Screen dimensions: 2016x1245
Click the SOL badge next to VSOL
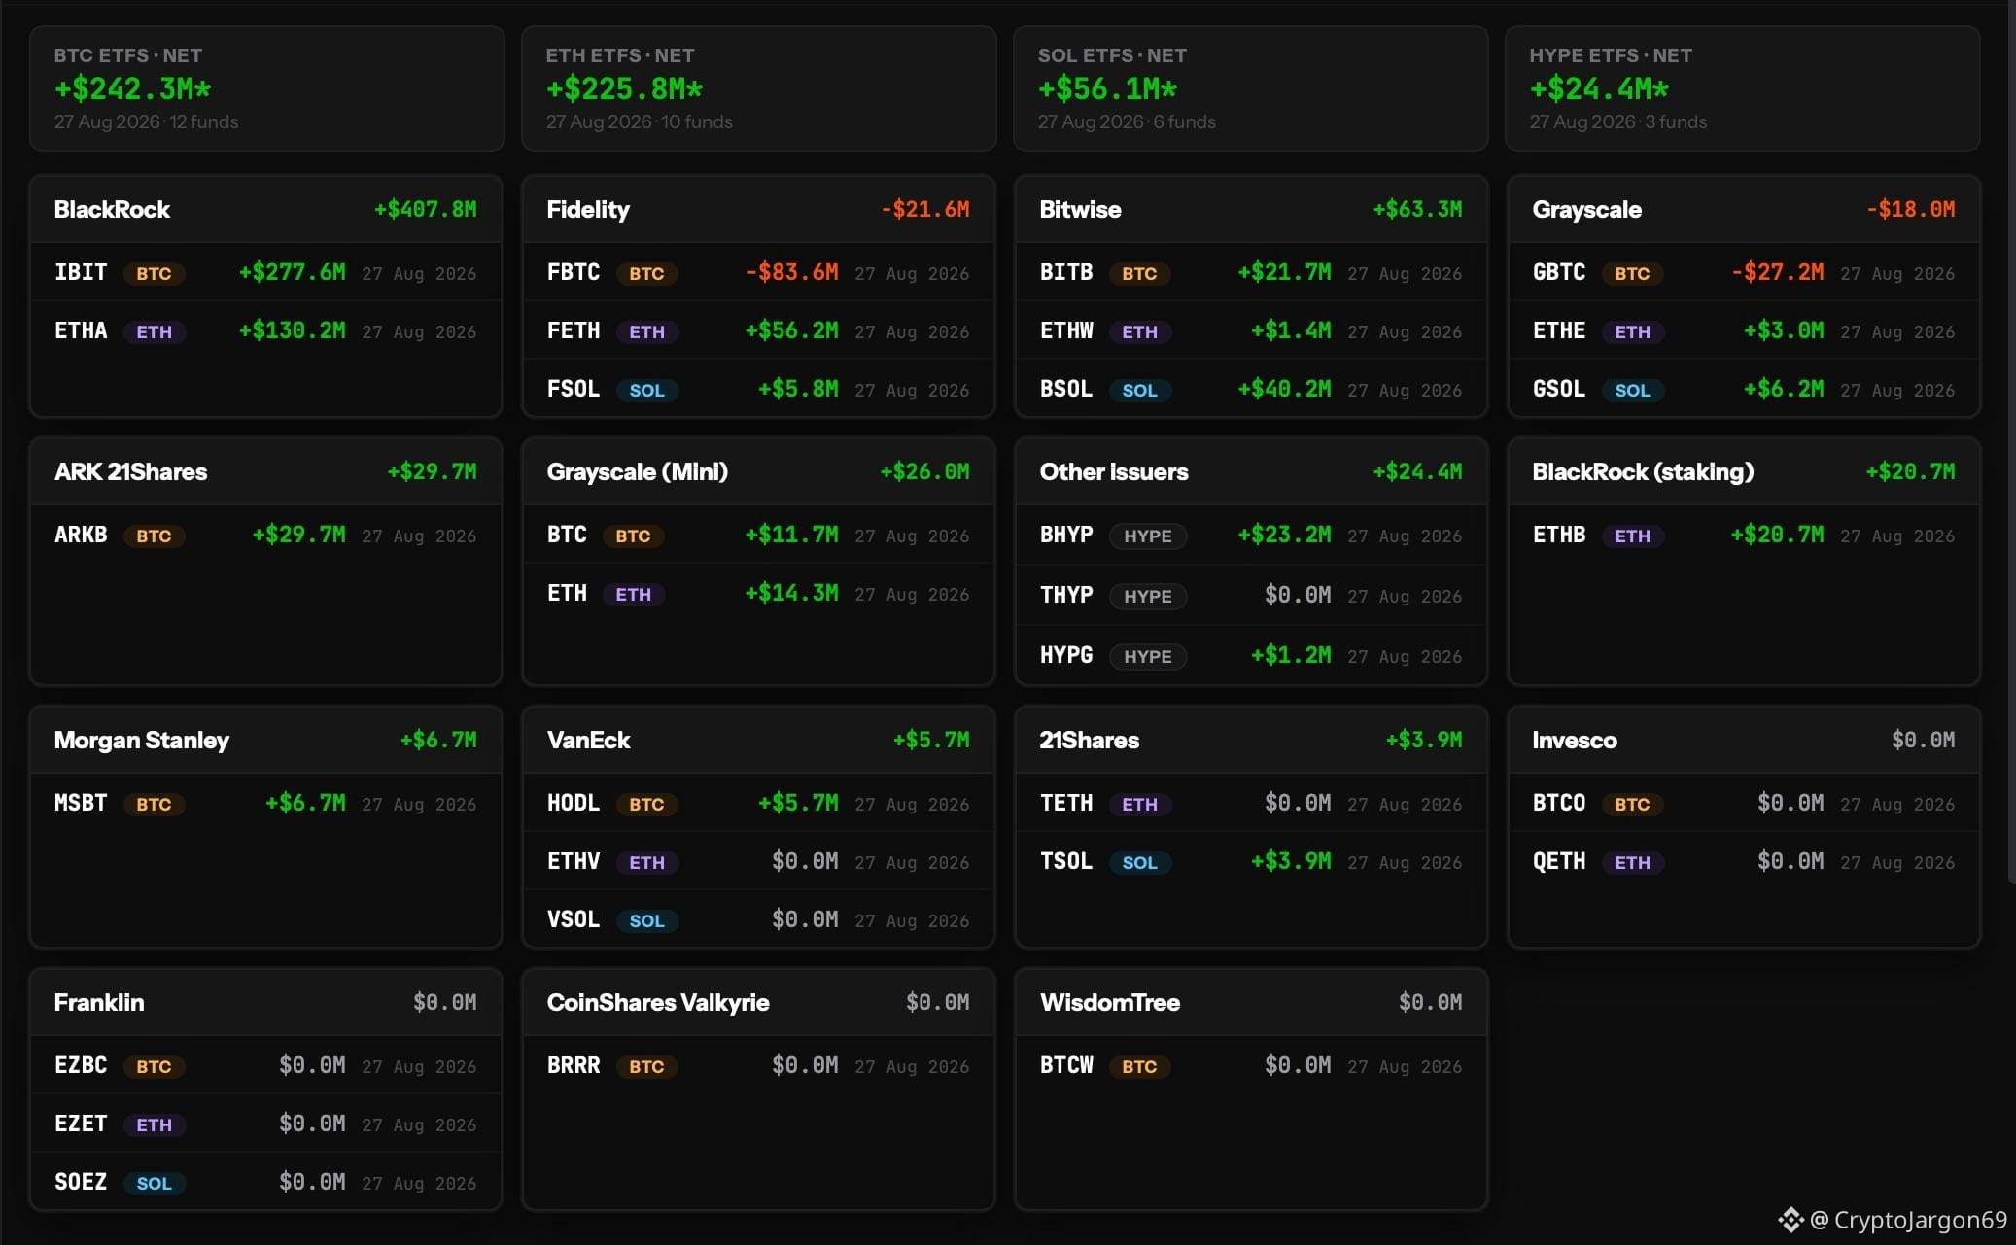(646, 920)
